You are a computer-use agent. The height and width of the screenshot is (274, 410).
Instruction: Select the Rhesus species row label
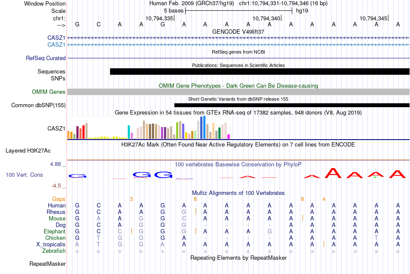(56, 212)
